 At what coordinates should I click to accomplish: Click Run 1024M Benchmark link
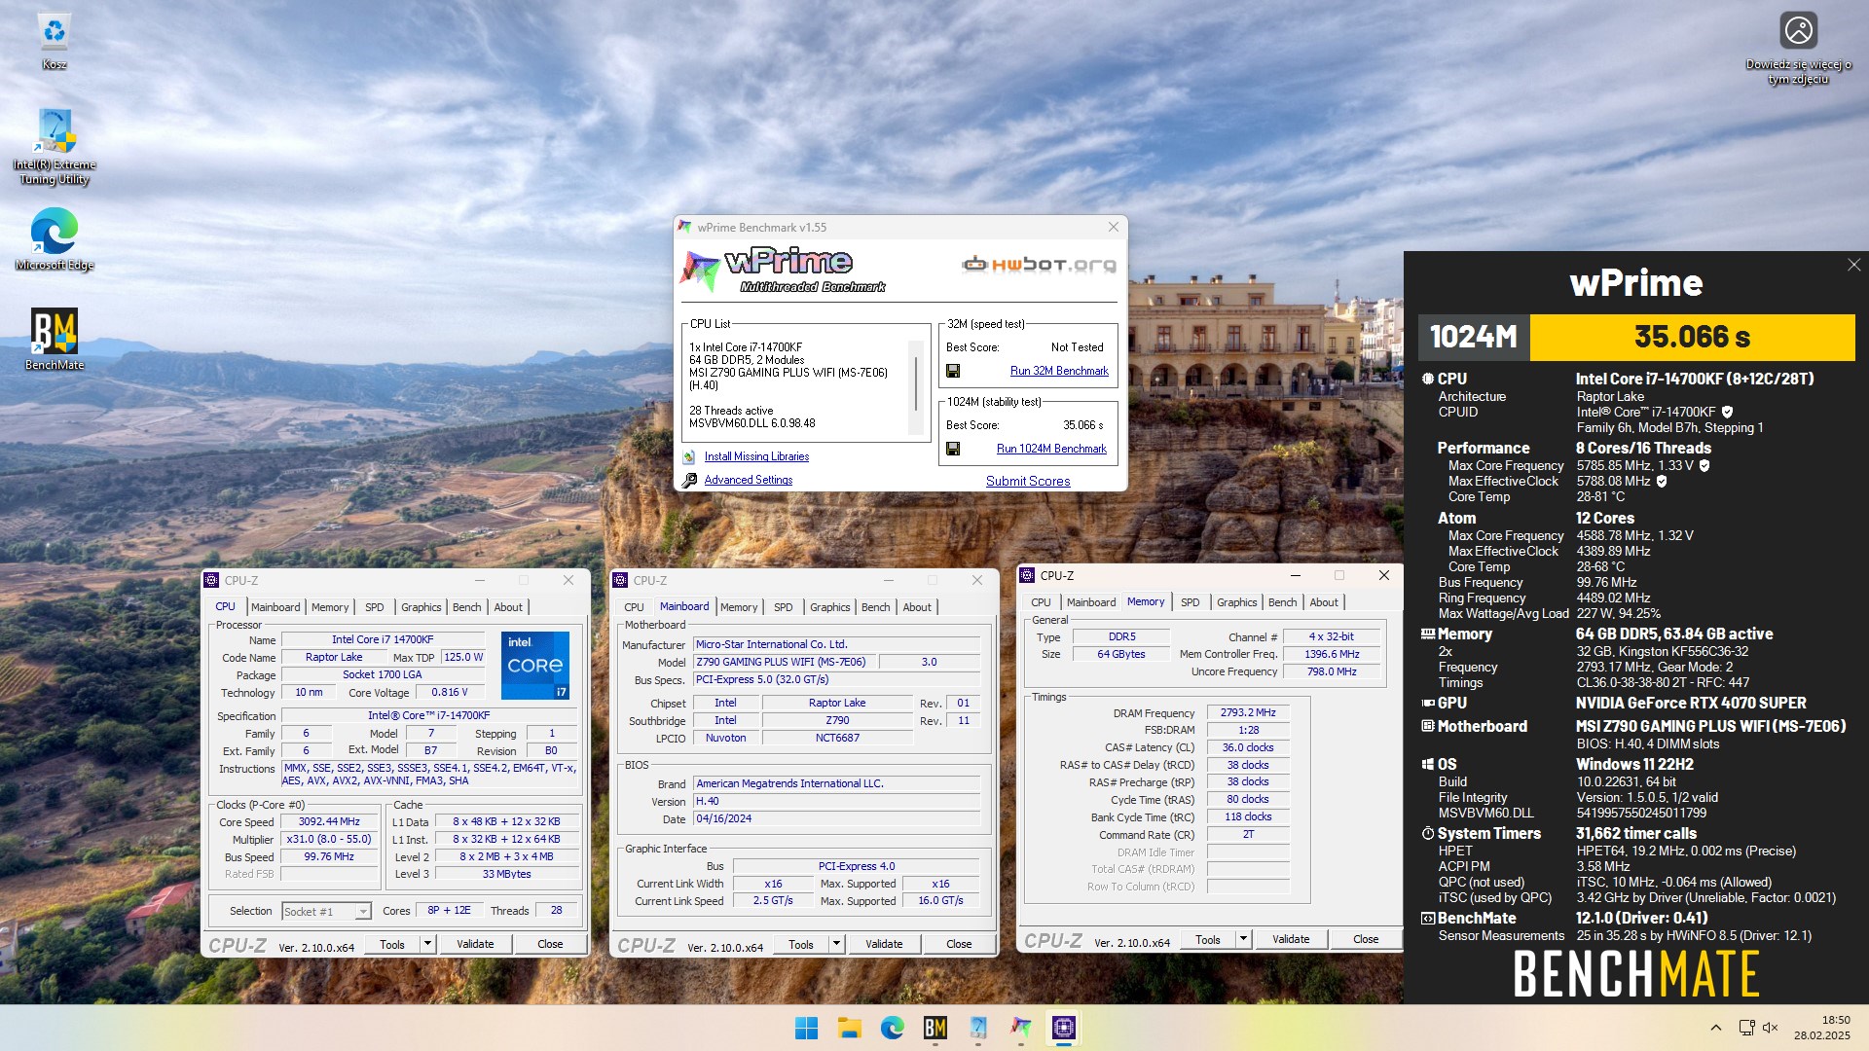pos(1051,449)
